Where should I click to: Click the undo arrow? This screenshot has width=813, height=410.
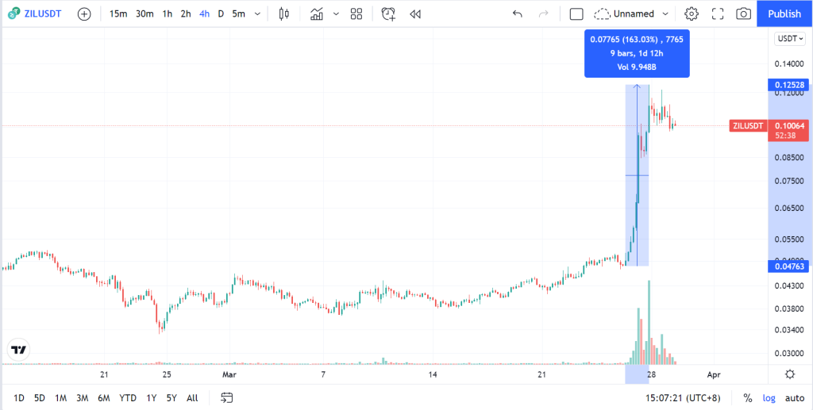pyautogui.click(x=518, y=14)
